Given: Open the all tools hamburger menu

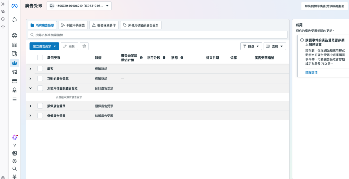Looking at the screenshot, I should [x=14, y=99].
